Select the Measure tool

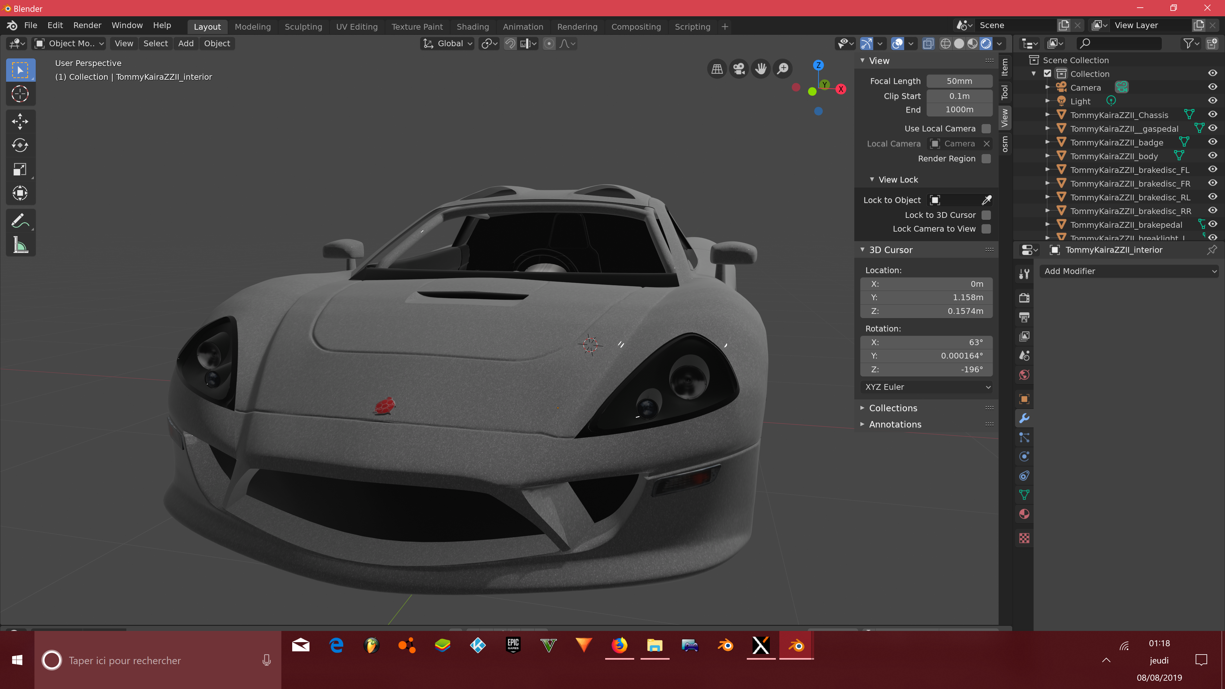[20, 245]
